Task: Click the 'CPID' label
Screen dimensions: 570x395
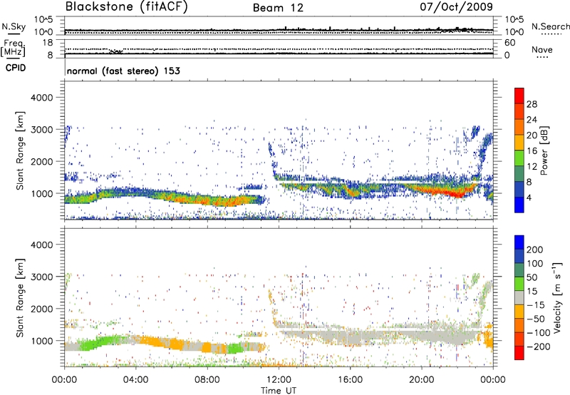Action: pos(16,68)
